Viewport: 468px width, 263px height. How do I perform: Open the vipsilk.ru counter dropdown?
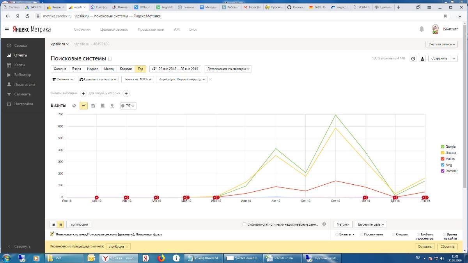pos(60,44)
